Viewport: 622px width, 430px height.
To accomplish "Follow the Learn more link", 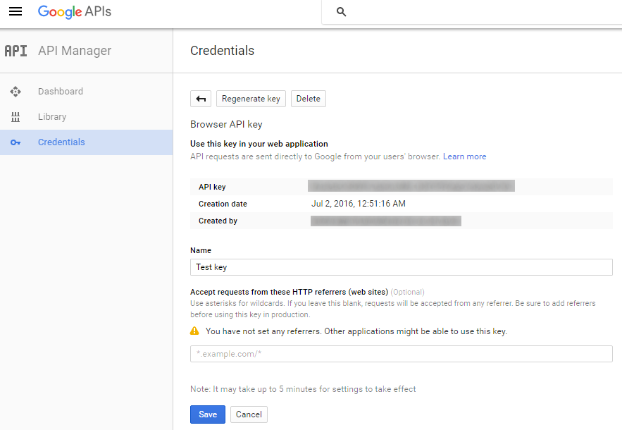I will click(x=464, y=156).
